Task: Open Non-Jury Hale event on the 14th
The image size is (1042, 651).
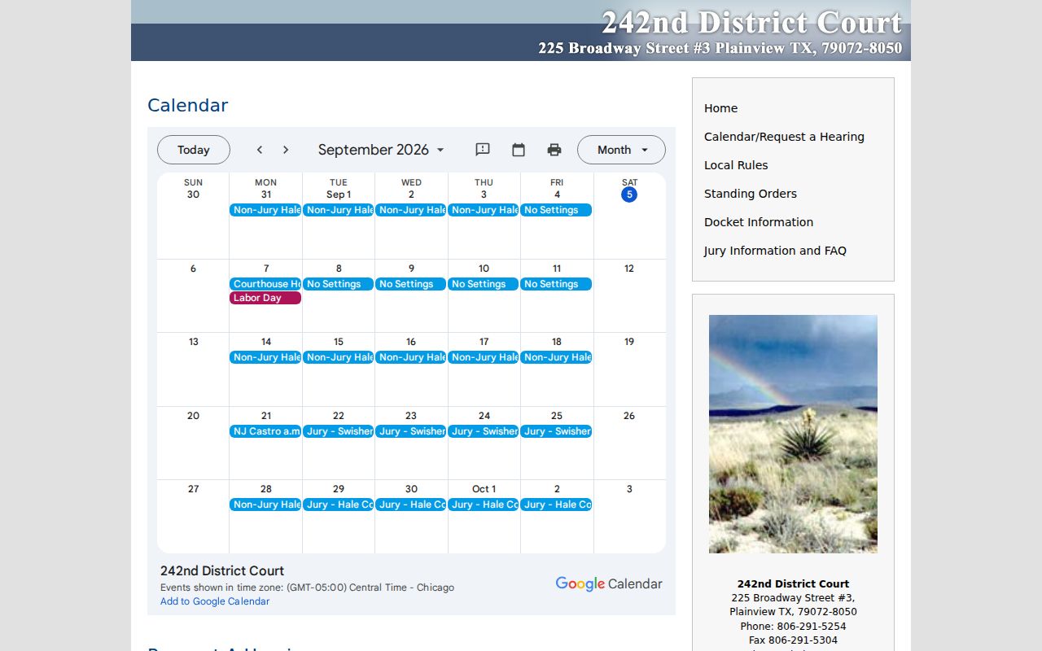Action: (x=265, y=357)
